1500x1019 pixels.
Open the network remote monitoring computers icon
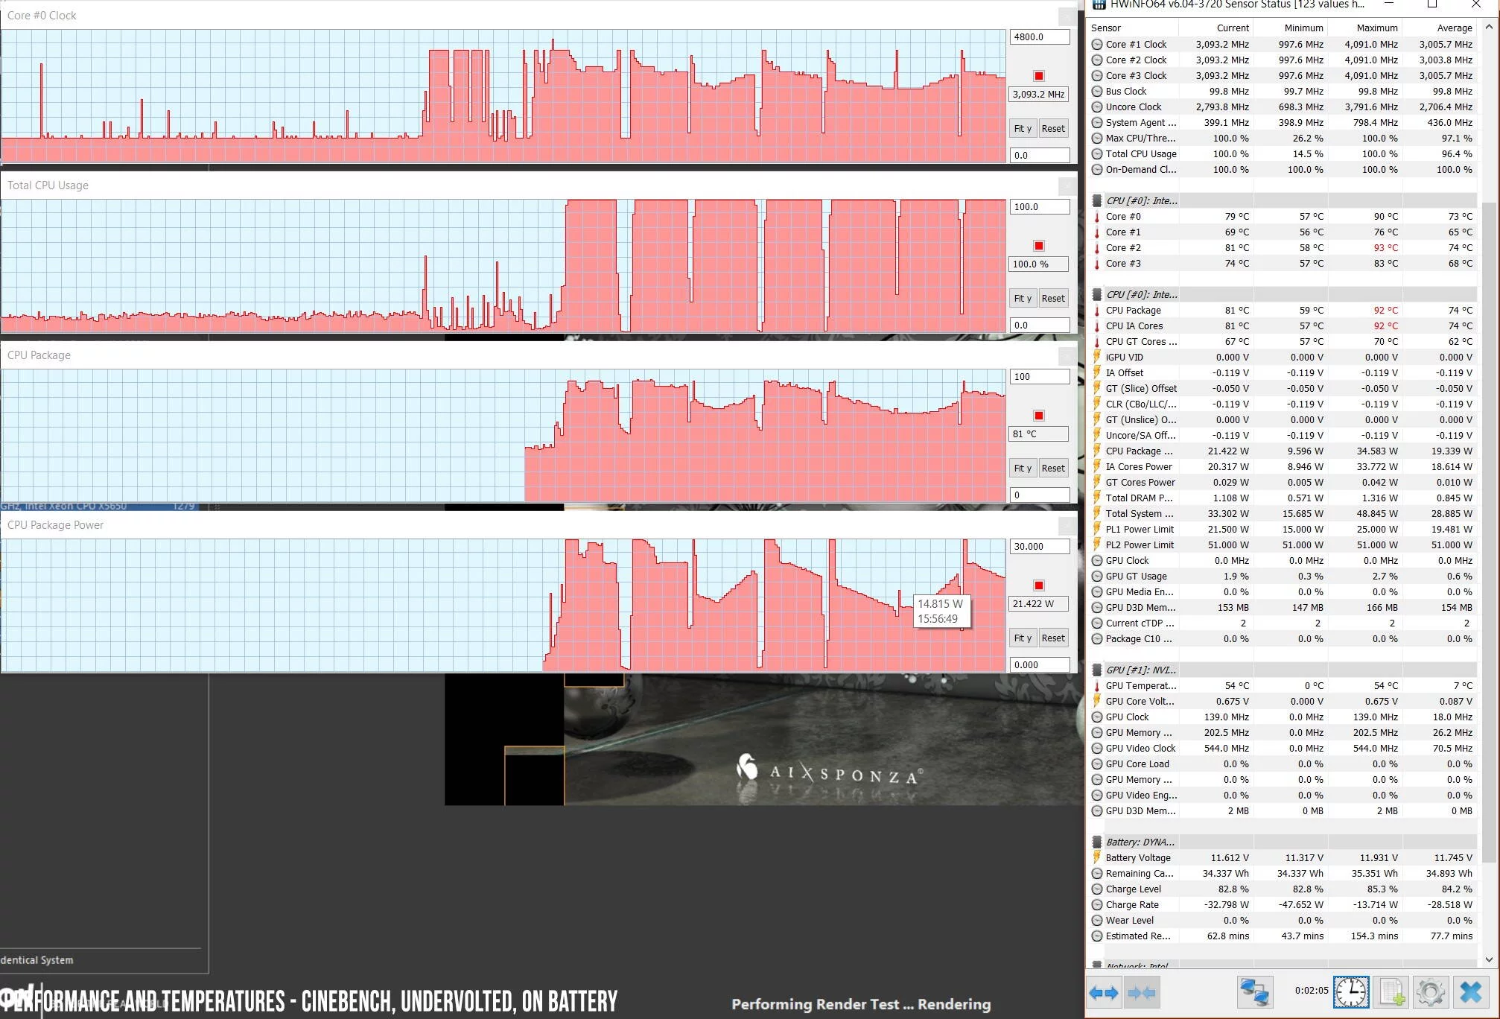coord(1254,992)
